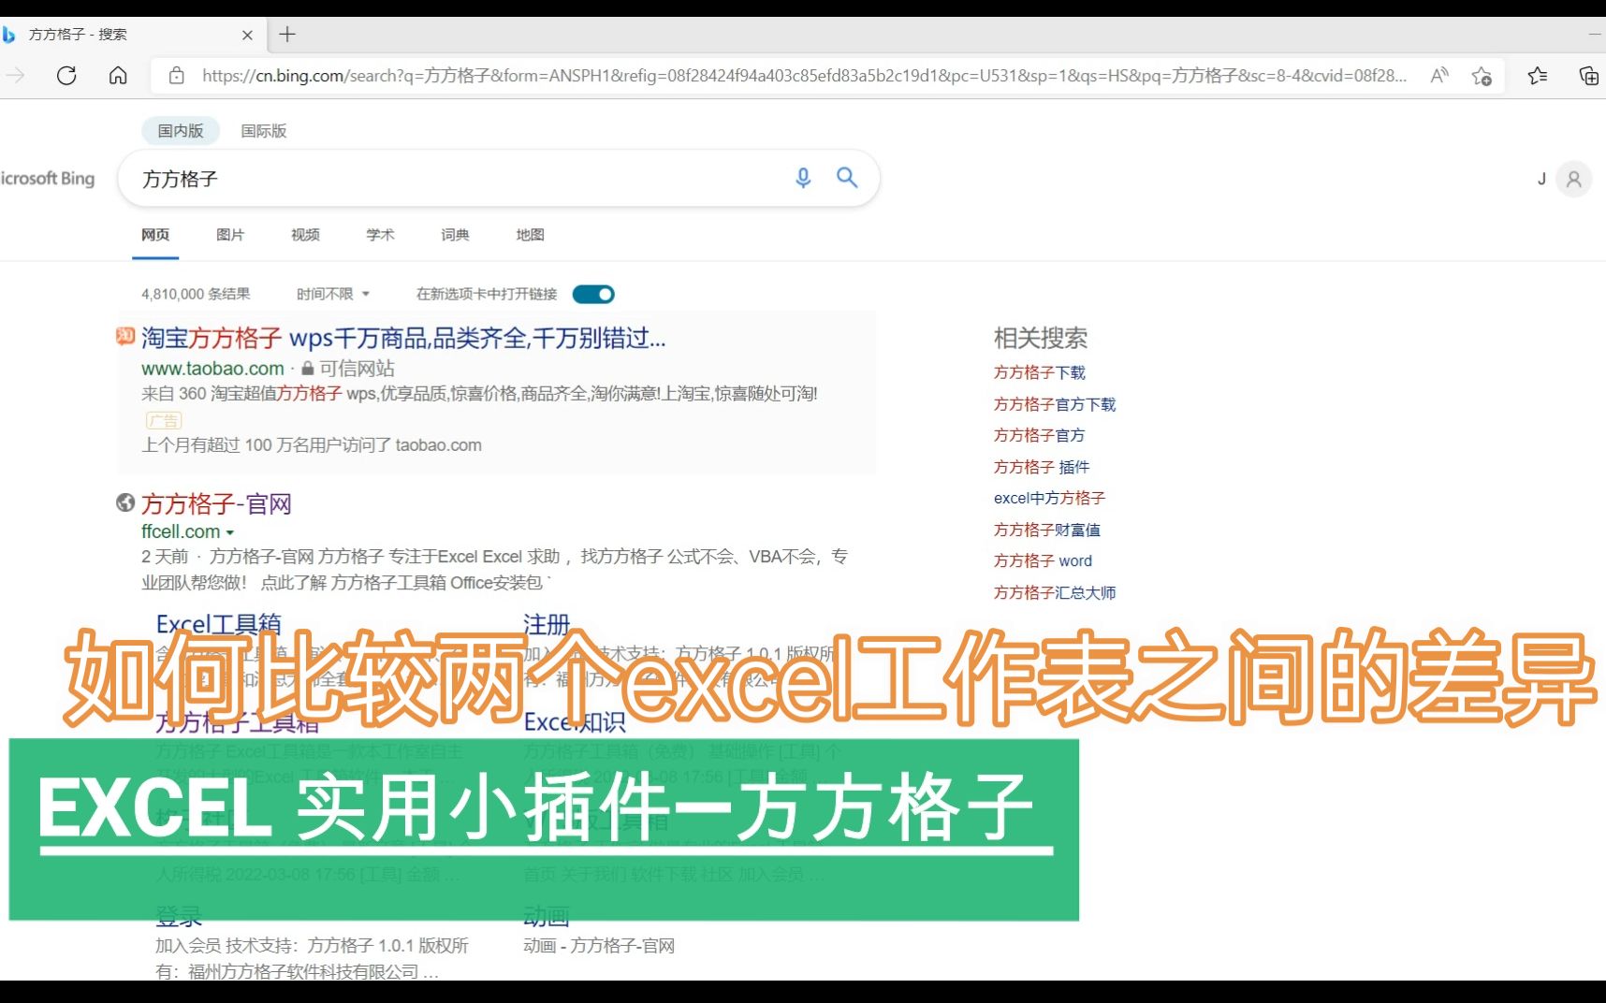This screenshot has width=1606, height=1003.
Task: Select the 视频 search tab
Action: [x=305, y=235]
